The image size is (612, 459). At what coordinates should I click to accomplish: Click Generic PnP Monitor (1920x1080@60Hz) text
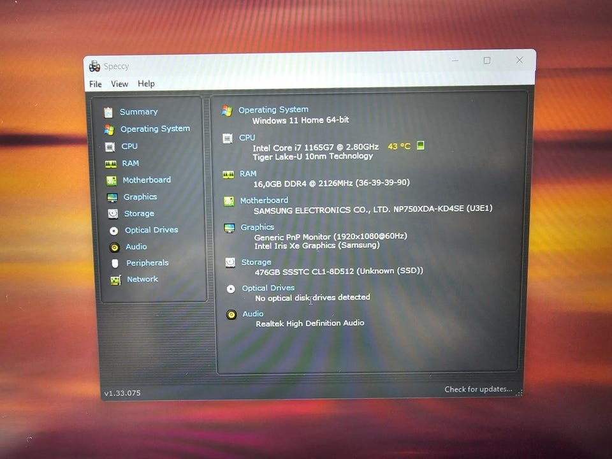(x=331, y=237)
